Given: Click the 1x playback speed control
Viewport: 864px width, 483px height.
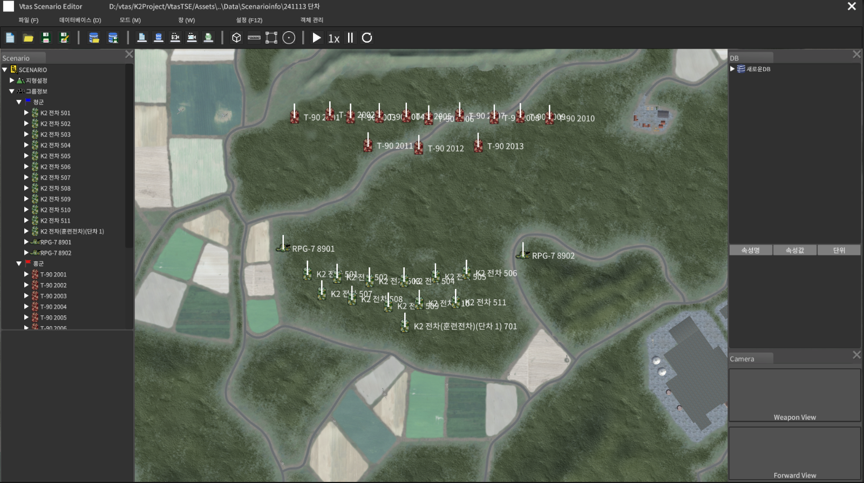Looking at the screenshot, I should (x=334, y=38).
